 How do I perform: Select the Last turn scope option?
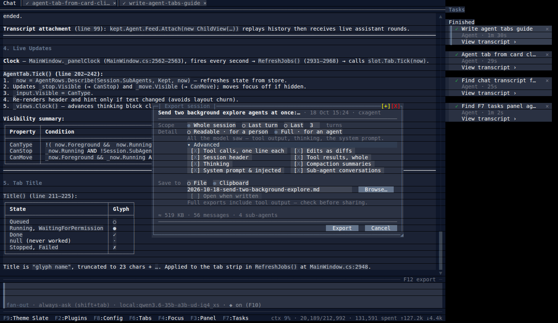coord(260,125)
